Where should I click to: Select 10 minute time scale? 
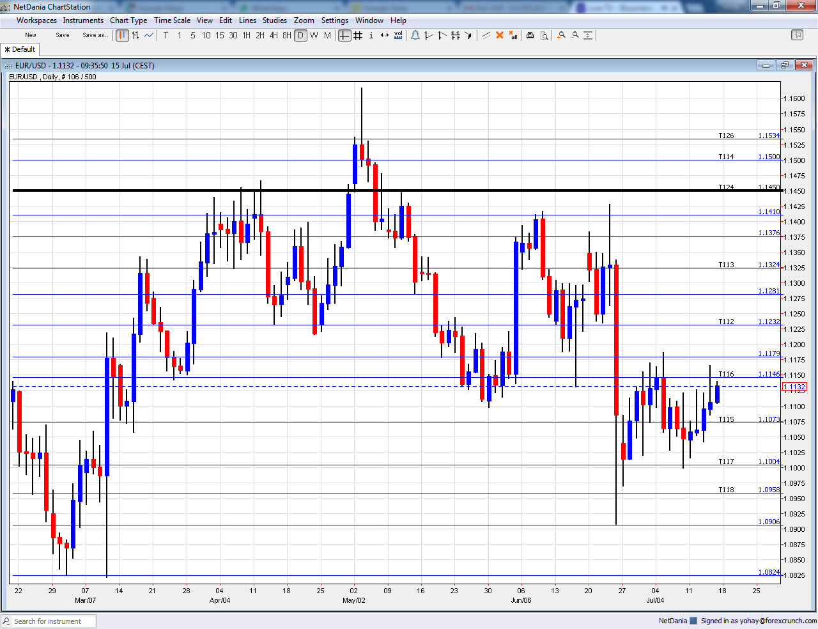coord(206,35)
